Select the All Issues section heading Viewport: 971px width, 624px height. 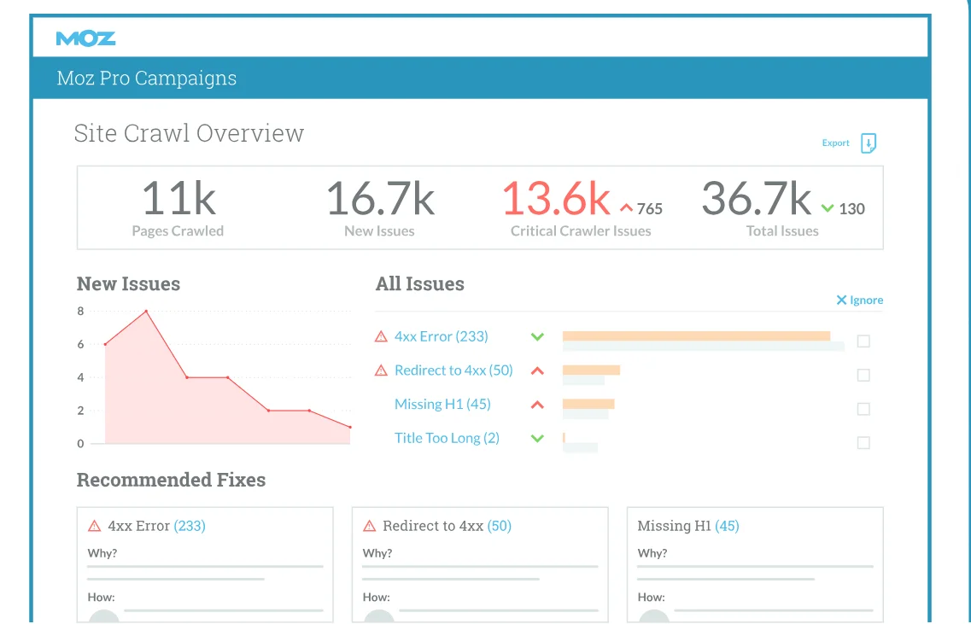click(419, 283)
